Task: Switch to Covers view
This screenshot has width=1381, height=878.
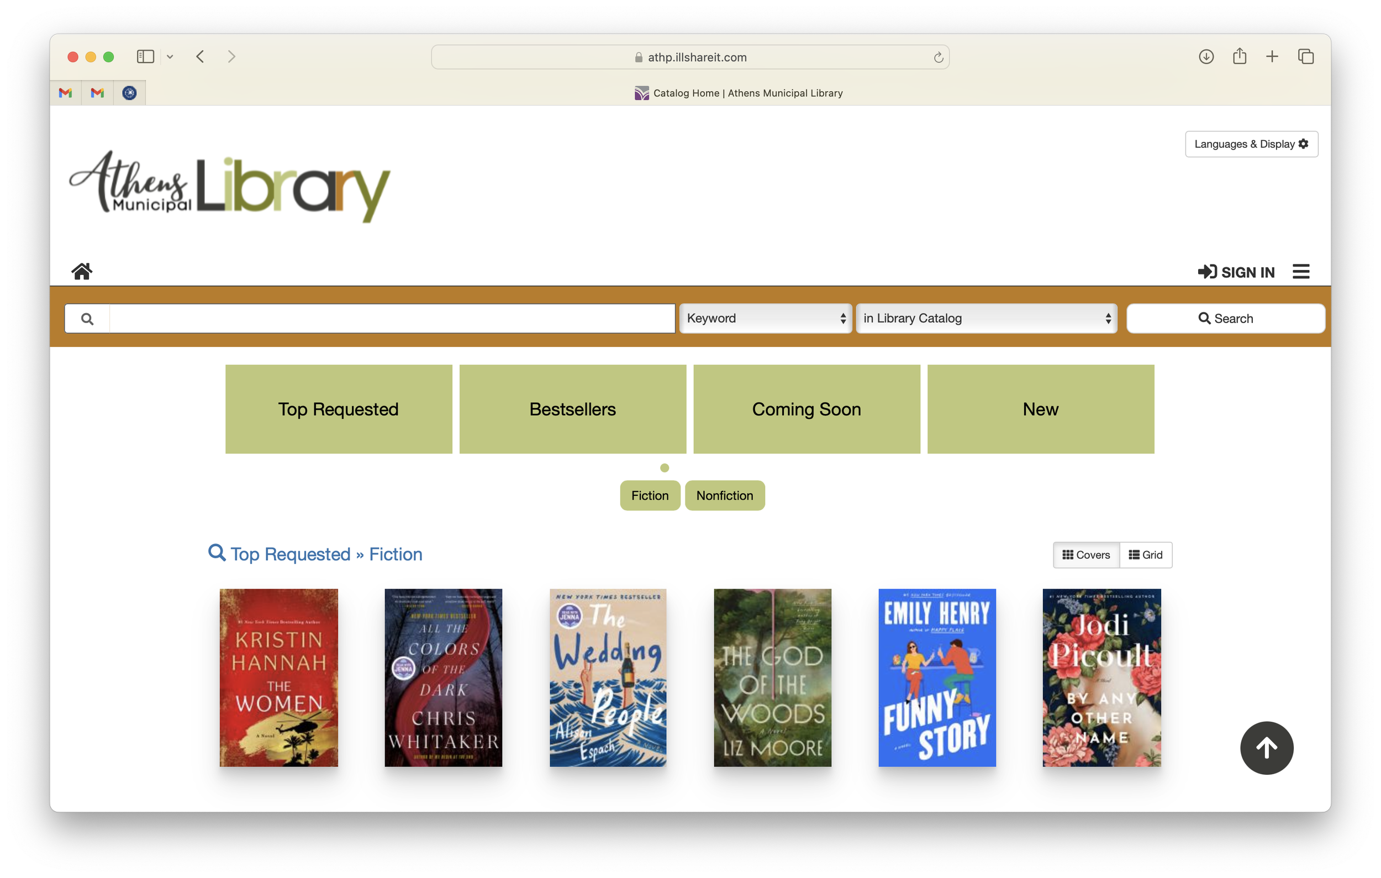Action: click(x=1086, y=554)
